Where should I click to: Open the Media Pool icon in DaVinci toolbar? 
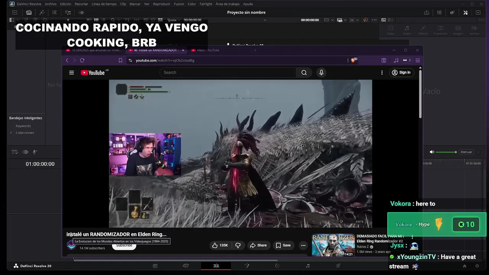point(29,13)
